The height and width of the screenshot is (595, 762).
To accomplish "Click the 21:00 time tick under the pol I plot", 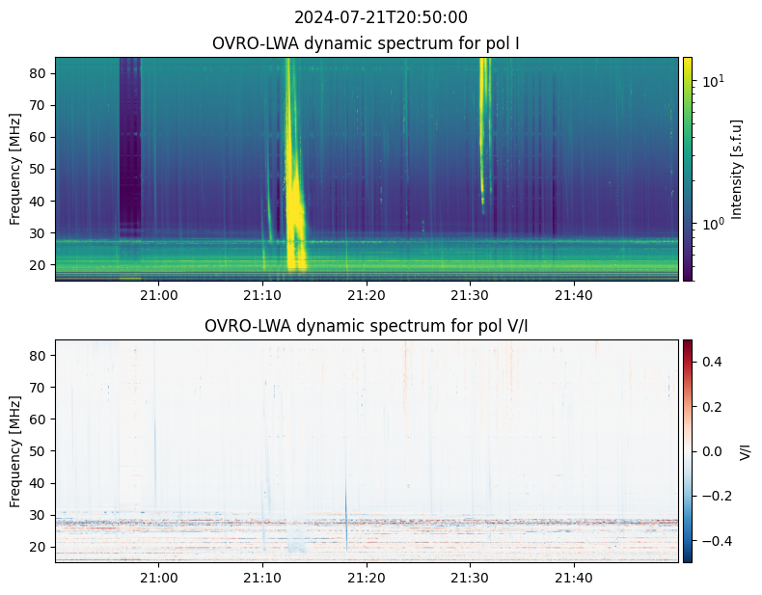I will 159,294.
